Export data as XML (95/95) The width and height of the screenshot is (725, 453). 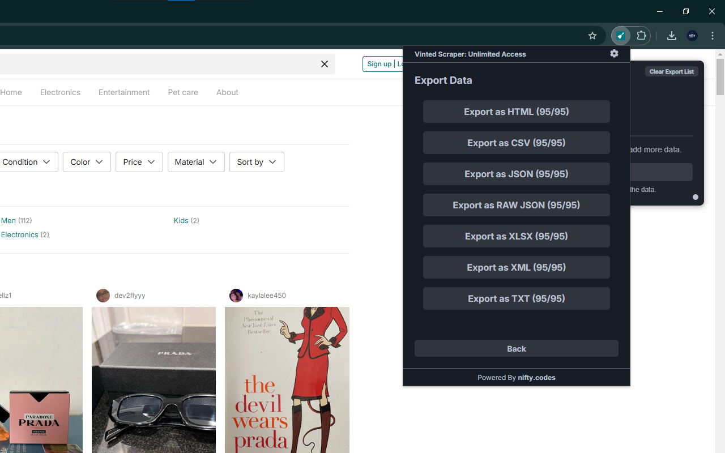point(517,267)
